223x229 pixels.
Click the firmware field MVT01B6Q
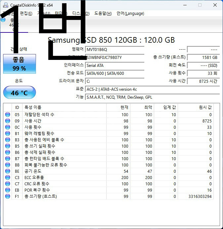click(115, 50)
